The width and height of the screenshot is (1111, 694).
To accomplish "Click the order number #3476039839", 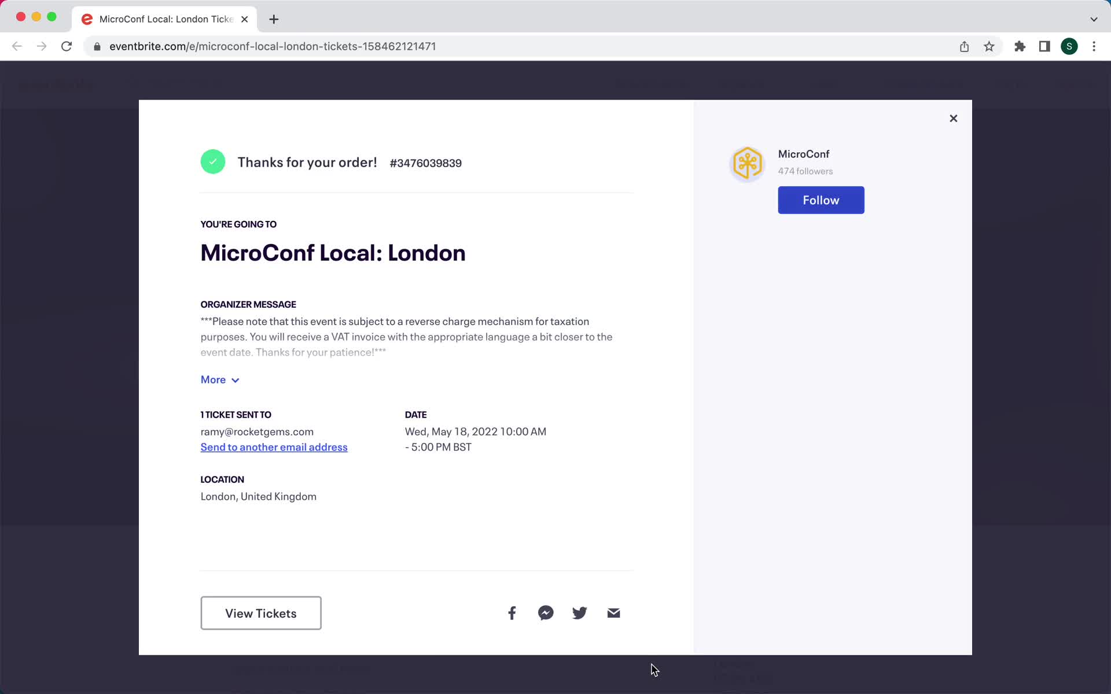I will point(426,163).
